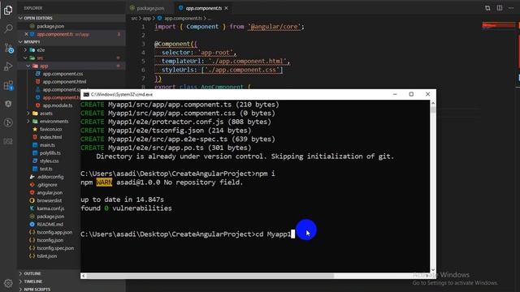Open the Manage gear menu
This screenshot has height=292, width=520.
click(x=8, y=283)
